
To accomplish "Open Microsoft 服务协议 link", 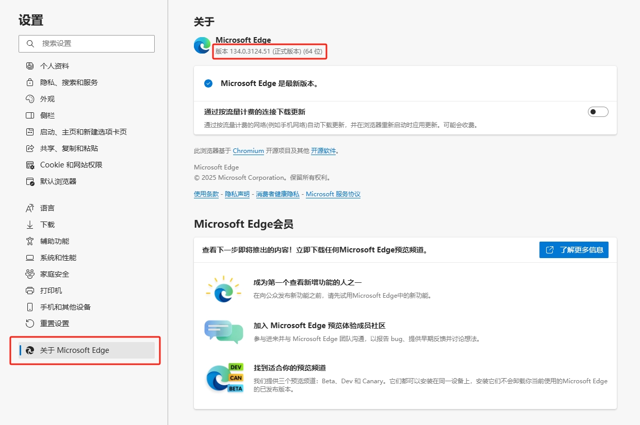I will [333, 194].
